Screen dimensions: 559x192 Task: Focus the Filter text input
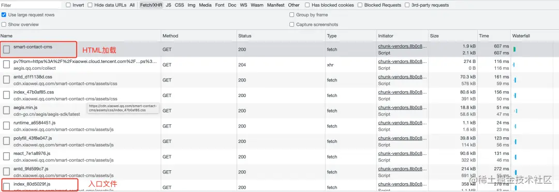(x=31, y=5)
